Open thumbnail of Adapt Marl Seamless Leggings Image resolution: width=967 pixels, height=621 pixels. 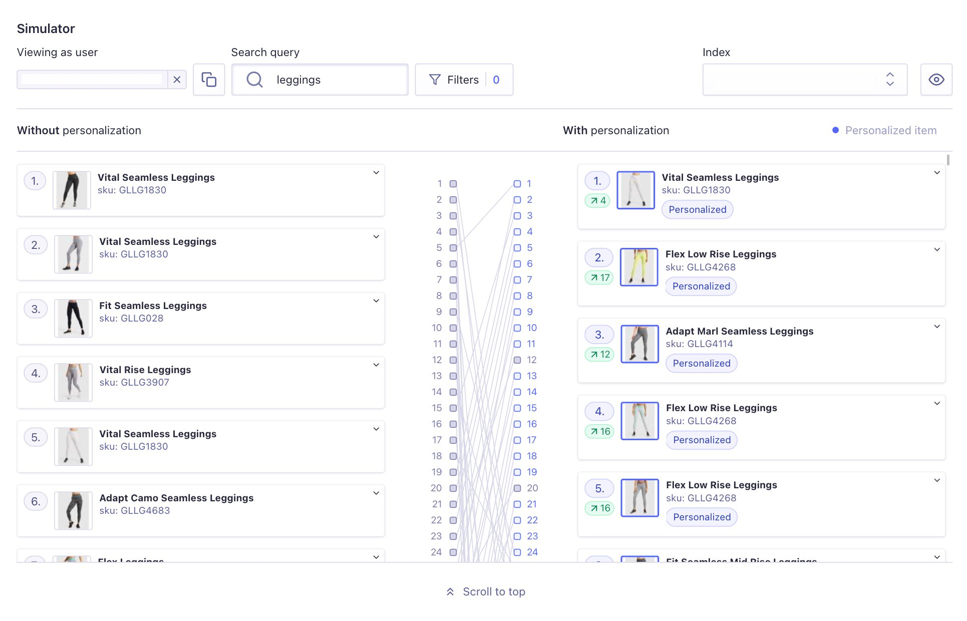639,344
